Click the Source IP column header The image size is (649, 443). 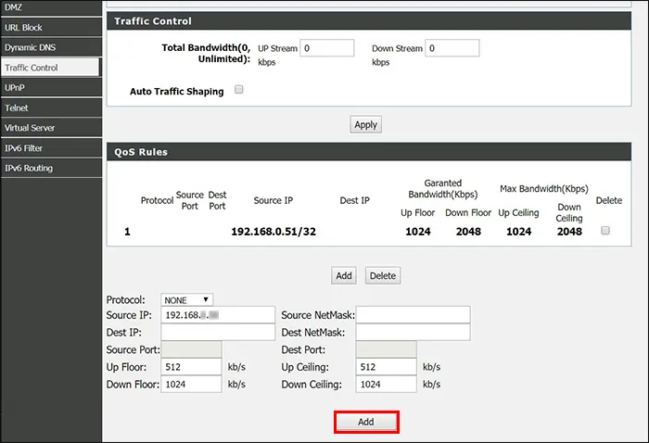point(274,200)
